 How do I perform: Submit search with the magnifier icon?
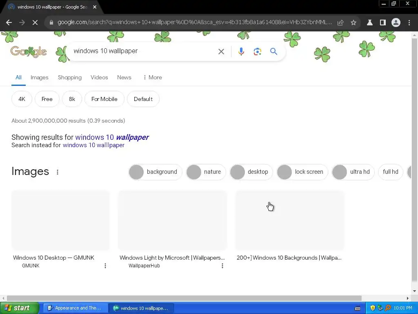point(273,51)
